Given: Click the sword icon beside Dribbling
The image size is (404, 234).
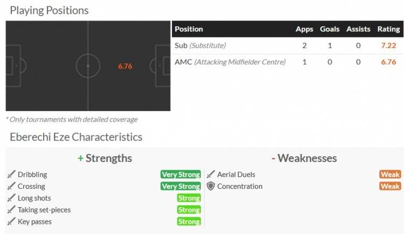Looking at the screenshot, I should (x=11, y=174).
